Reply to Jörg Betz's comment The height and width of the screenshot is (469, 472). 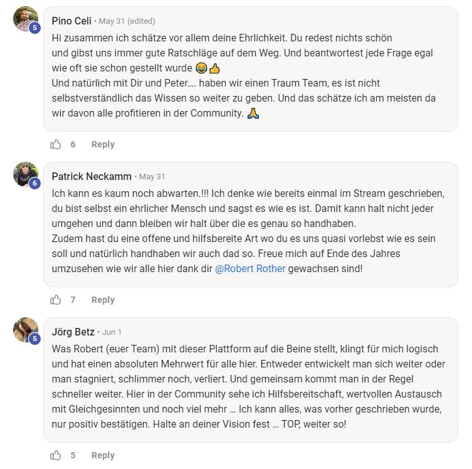(103, 455)
